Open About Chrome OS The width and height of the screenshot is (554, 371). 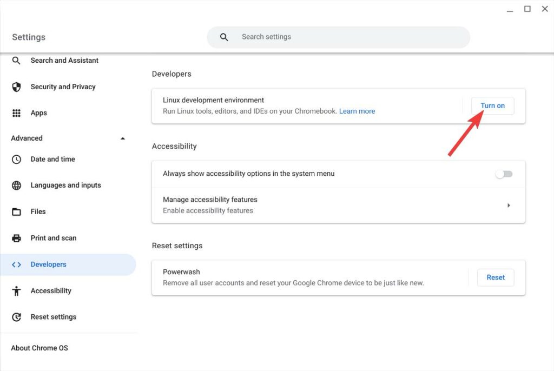39,348
